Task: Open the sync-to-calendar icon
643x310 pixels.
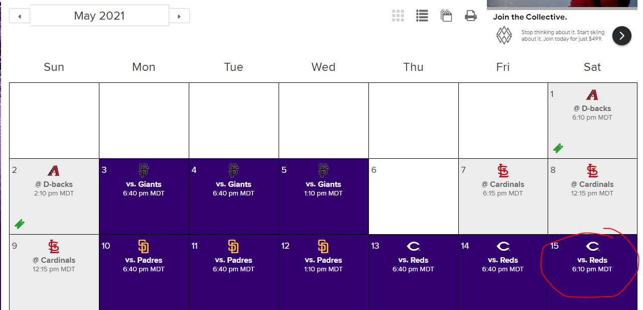Action: click(x=446, y=16)
